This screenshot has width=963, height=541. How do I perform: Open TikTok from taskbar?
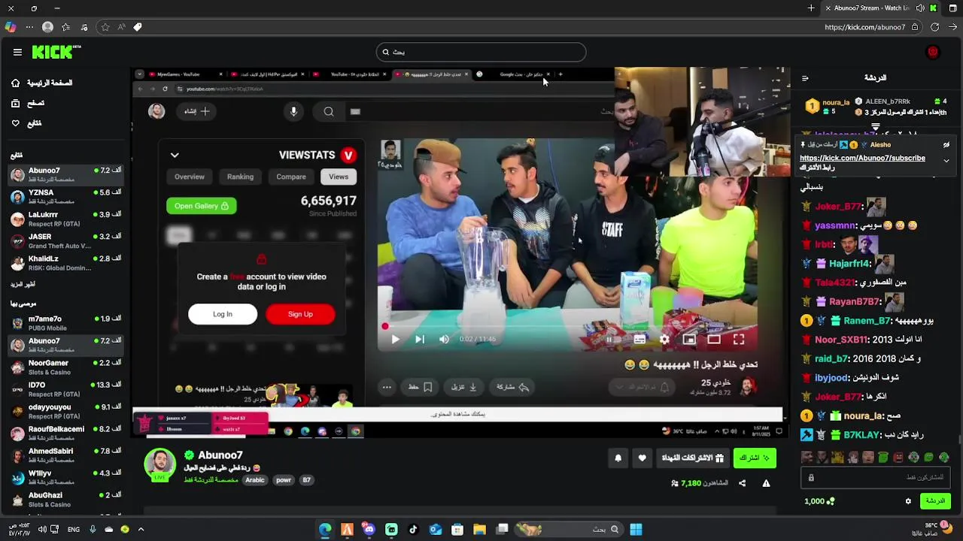pyautogui.click(x=413, y=529)
